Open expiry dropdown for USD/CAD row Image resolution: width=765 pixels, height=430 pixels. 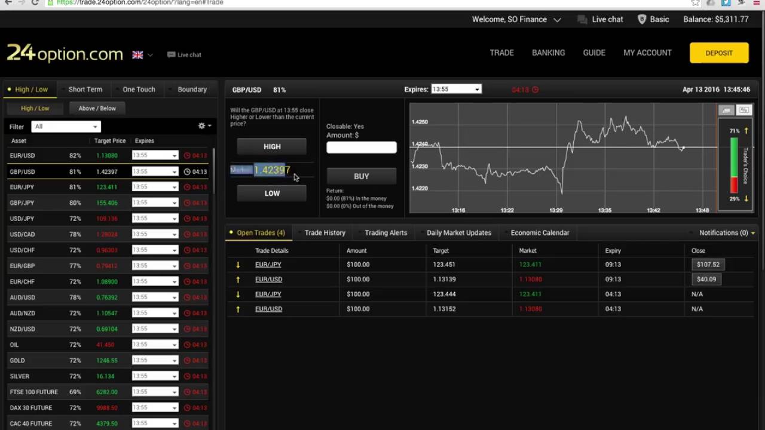(x=155, y=234)
